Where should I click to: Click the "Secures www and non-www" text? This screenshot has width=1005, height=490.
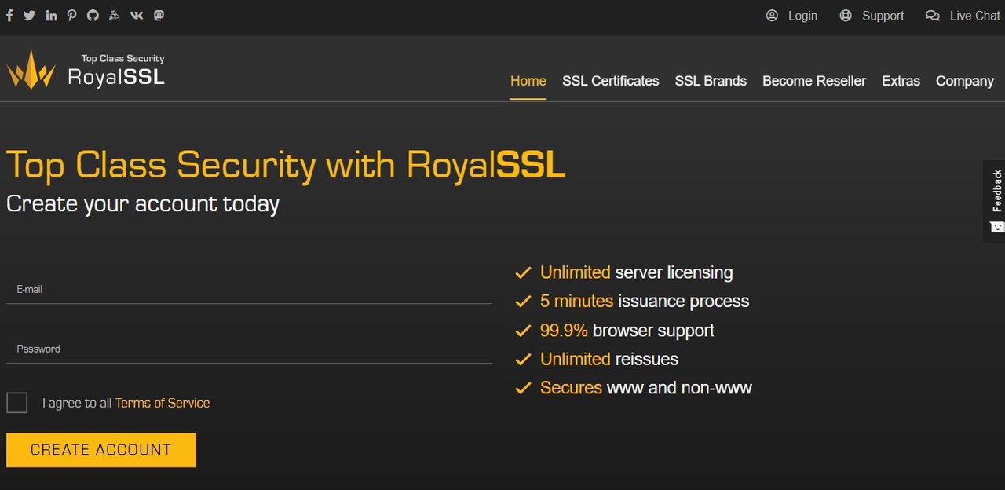646,388
